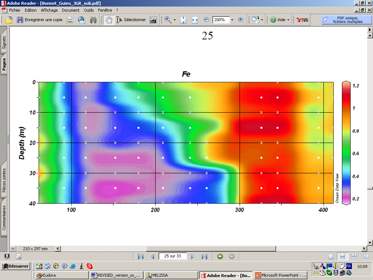Click horizontal scrollbar right arrow
Screen dimensions: 373x280
(x=364, y=249)
